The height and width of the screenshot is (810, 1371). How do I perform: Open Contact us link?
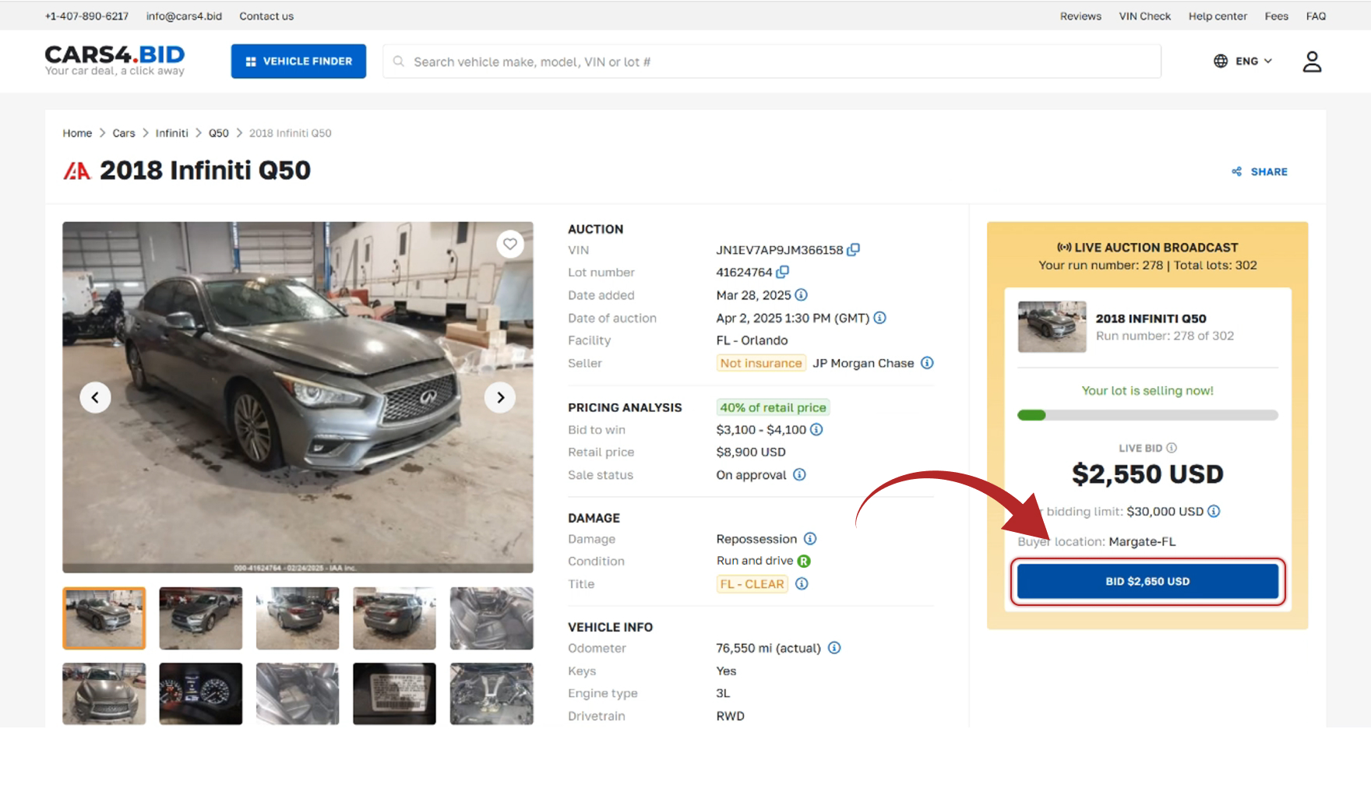tap(266, 16)
